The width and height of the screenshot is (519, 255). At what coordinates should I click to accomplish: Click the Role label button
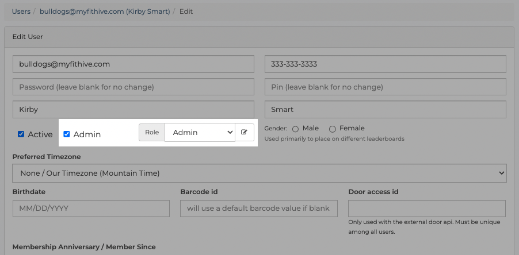[x=152, y=133]
